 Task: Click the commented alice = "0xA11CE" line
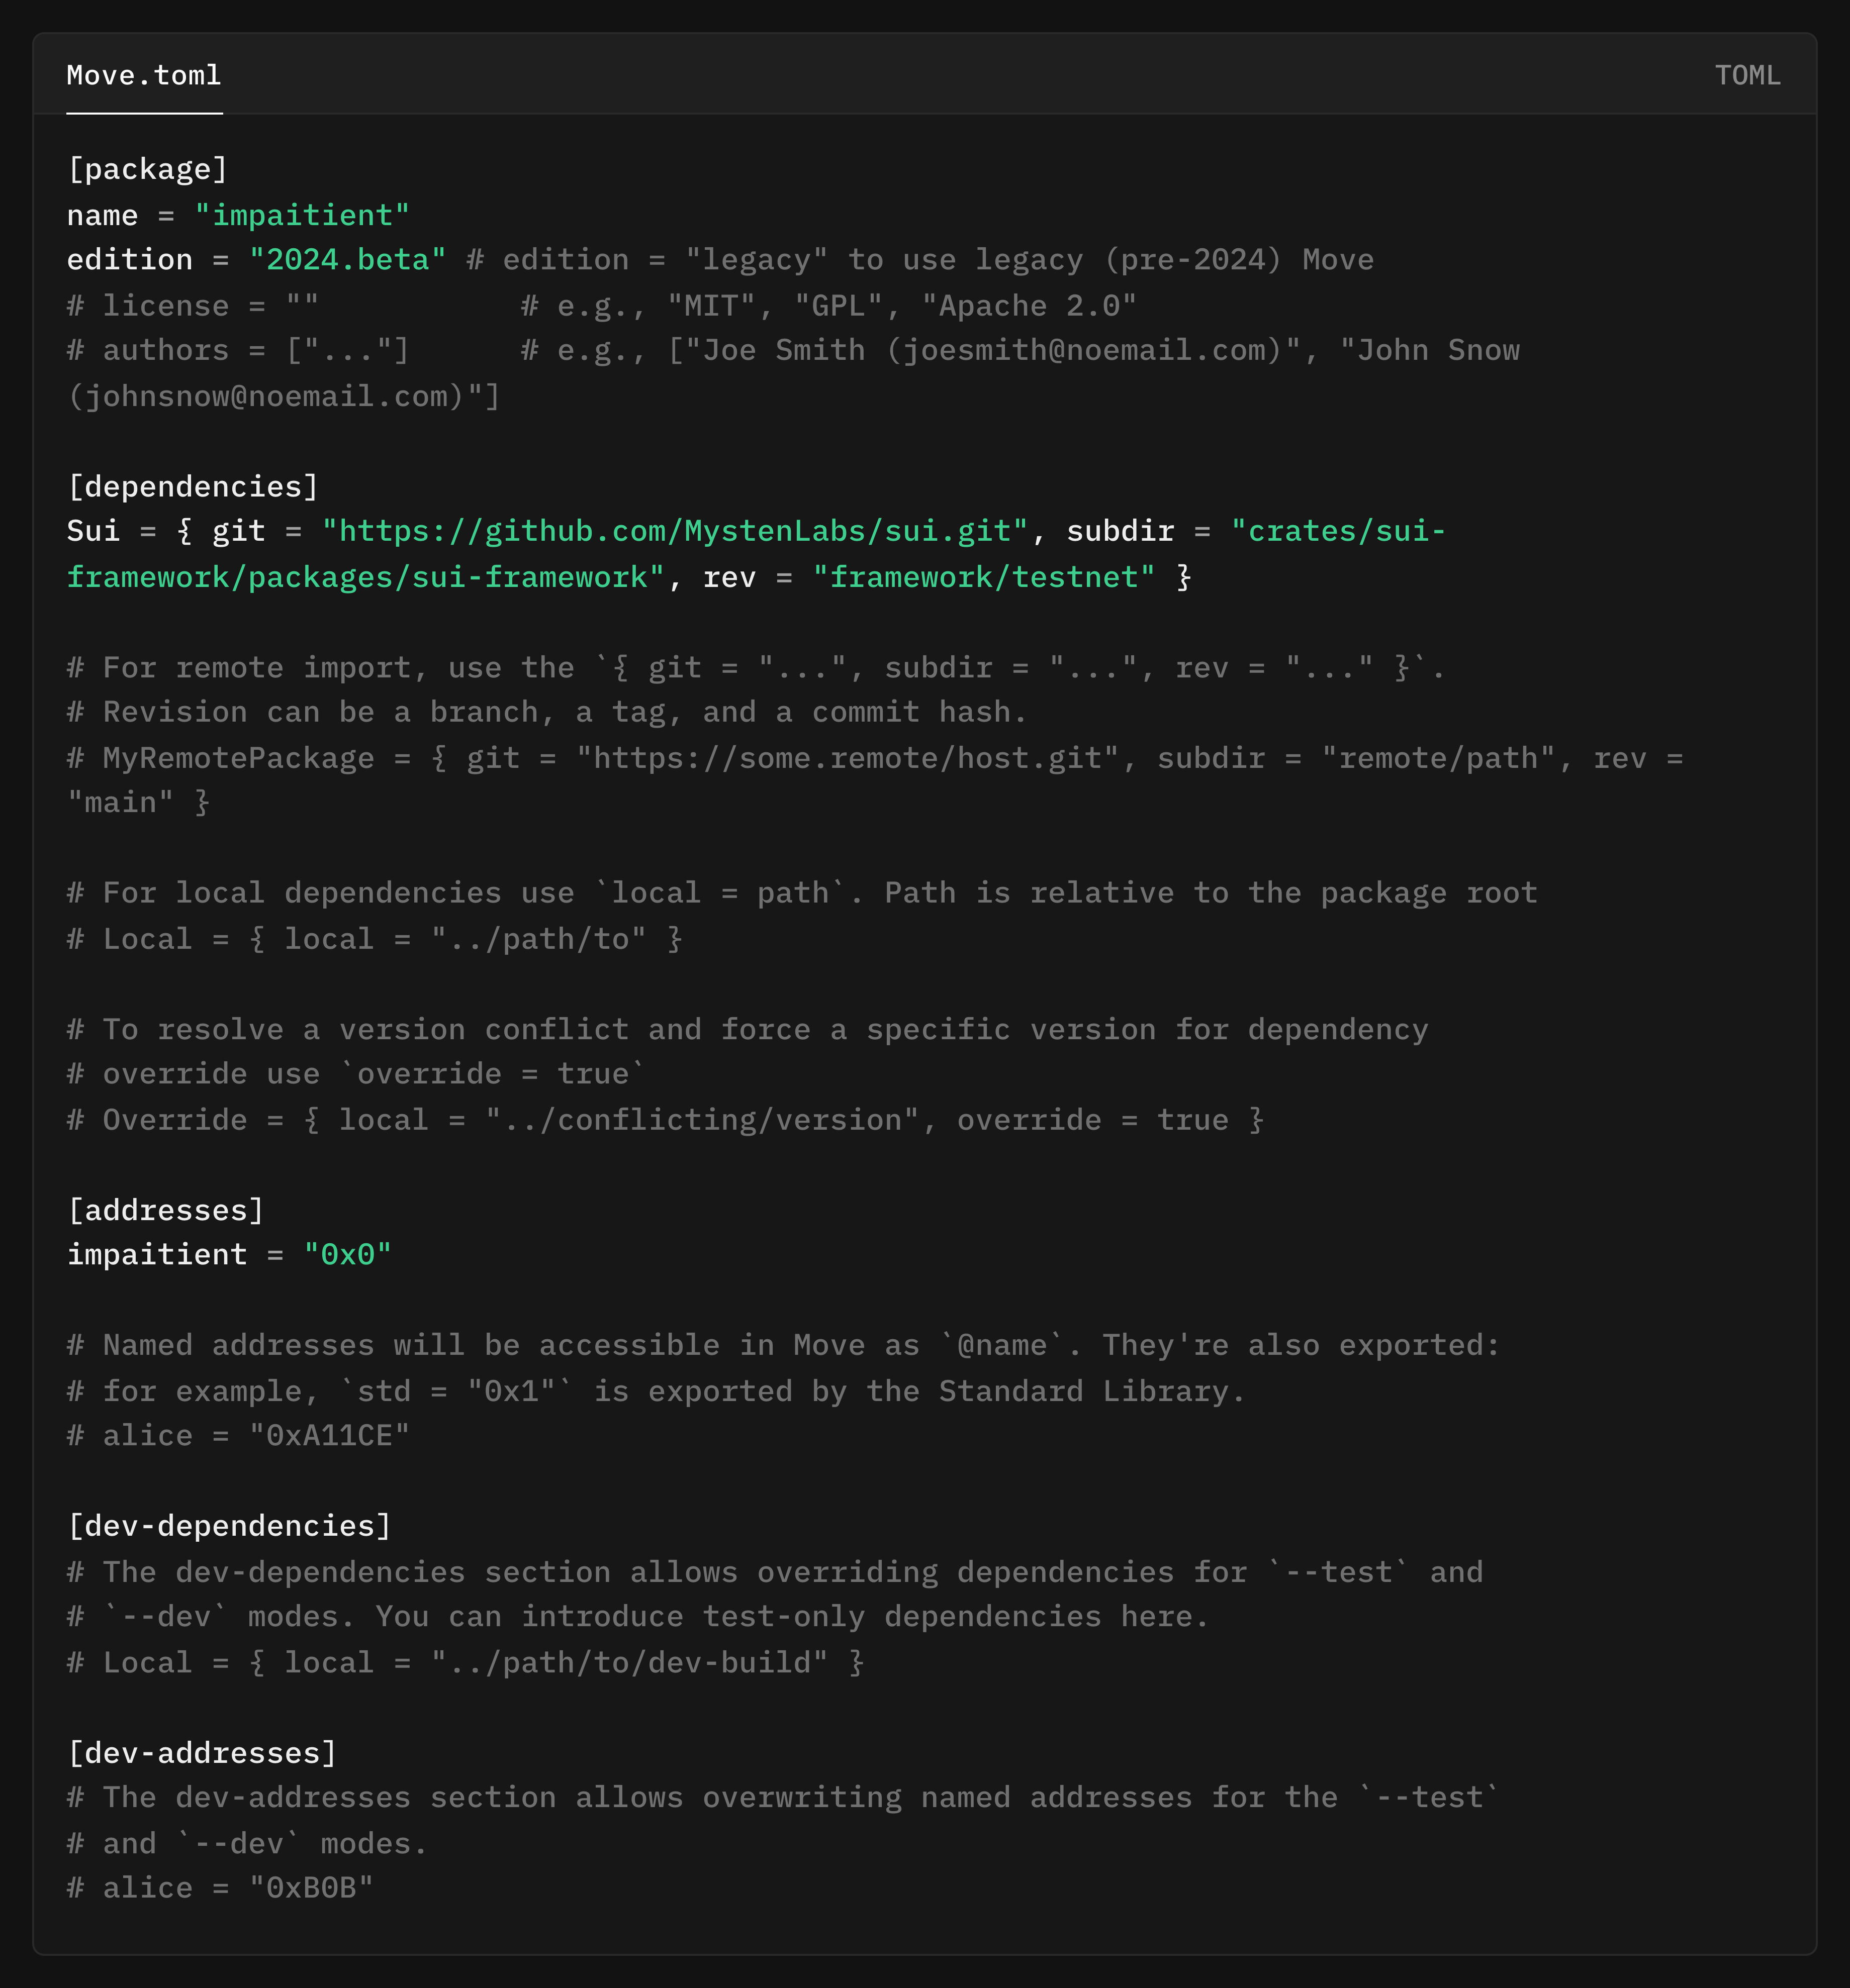click(238, 1435)
